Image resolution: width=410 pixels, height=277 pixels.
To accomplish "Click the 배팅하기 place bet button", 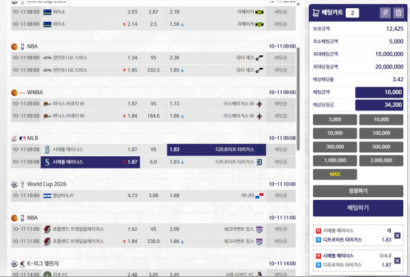I will click(x=358, y=207).
